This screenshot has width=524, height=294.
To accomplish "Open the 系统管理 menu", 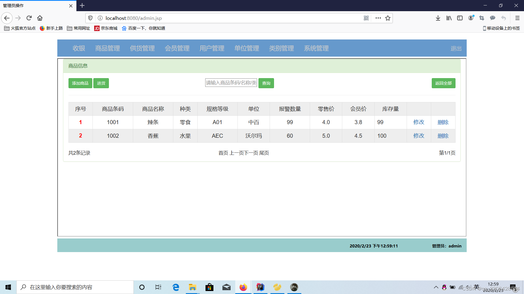I will [316, 48].
